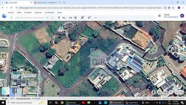This screenshot has width=186, height=105.
Task: Open Google Photos taskbar window
Action: (132, 103)
